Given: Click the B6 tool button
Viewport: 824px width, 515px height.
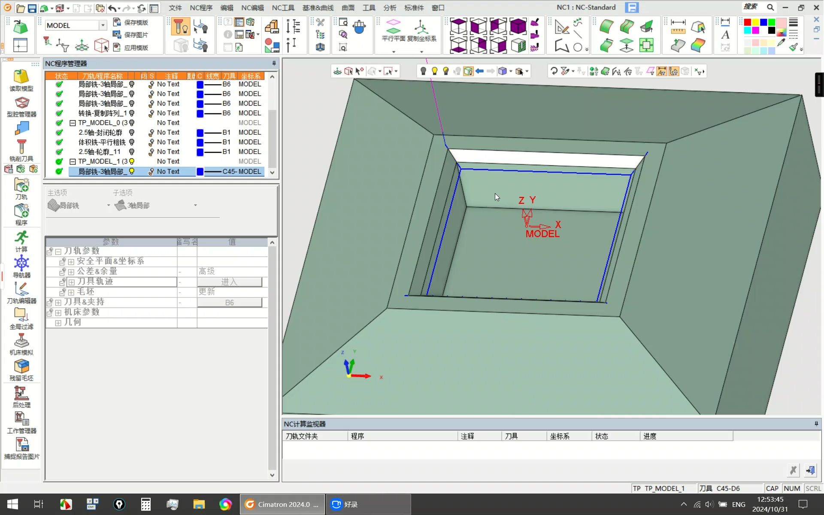Looking at the screenshot, I should 229,303.
